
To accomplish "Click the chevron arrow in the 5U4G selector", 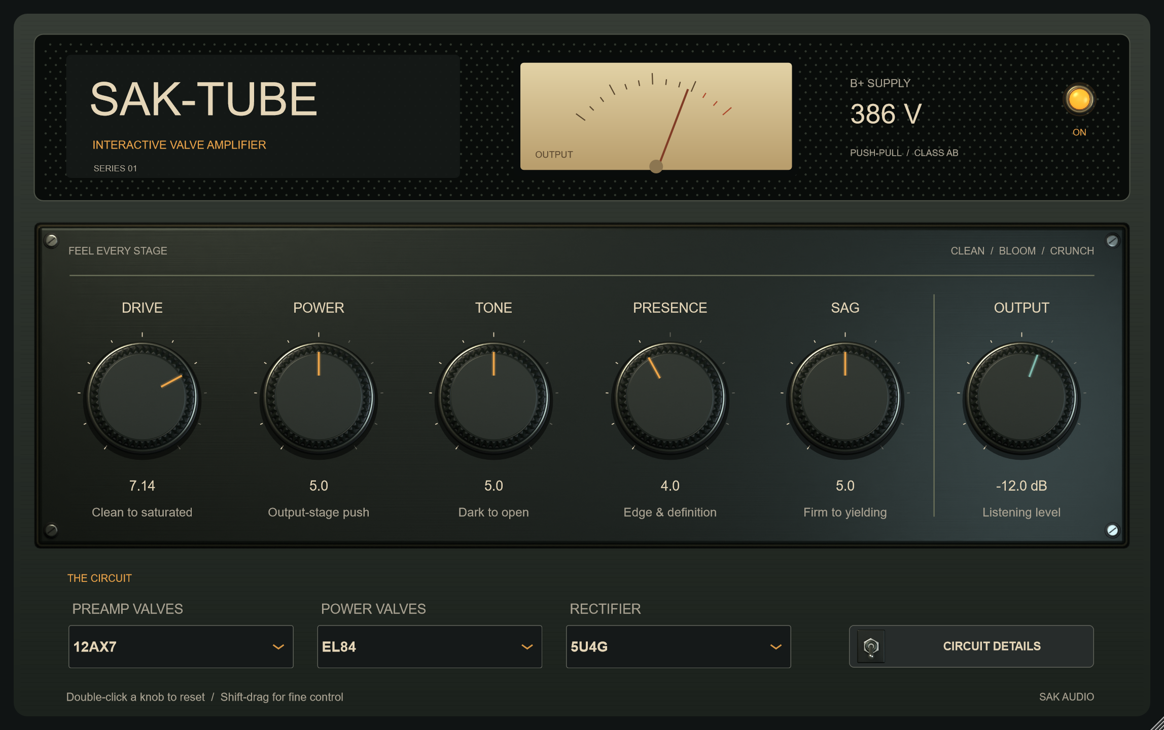I will click(x=776, y=647).
